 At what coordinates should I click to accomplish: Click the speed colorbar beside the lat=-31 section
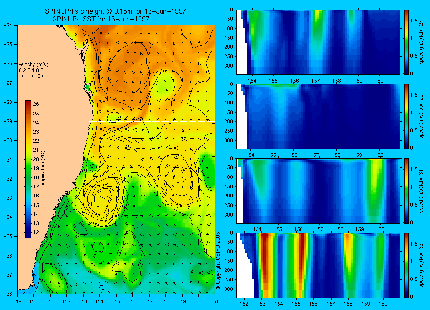[406, 191]
